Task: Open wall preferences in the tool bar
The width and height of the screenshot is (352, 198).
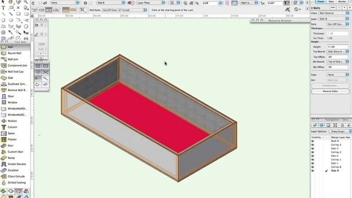Action: click(x=82, y=10)
